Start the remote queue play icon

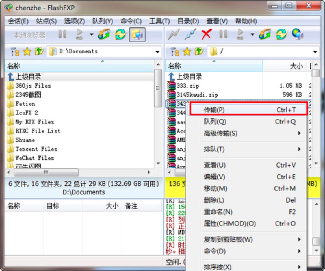click(x=240, y=34)
